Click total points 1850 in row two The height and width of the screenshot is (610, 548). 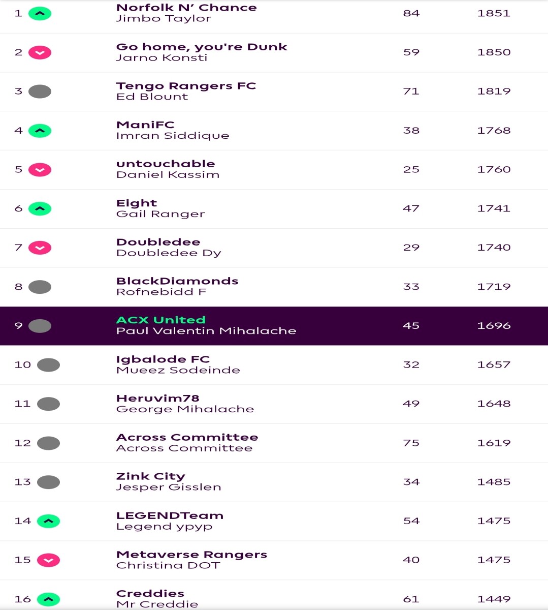[494, 52]
